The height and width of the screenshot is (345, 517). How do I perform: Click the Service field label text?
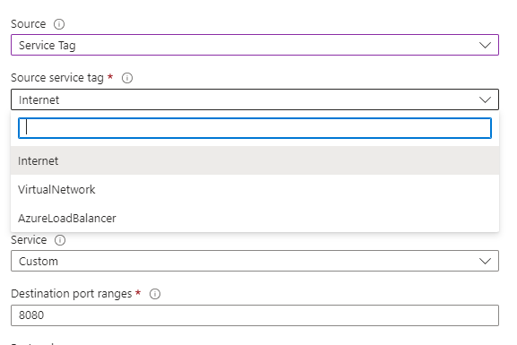click(29, 240)
